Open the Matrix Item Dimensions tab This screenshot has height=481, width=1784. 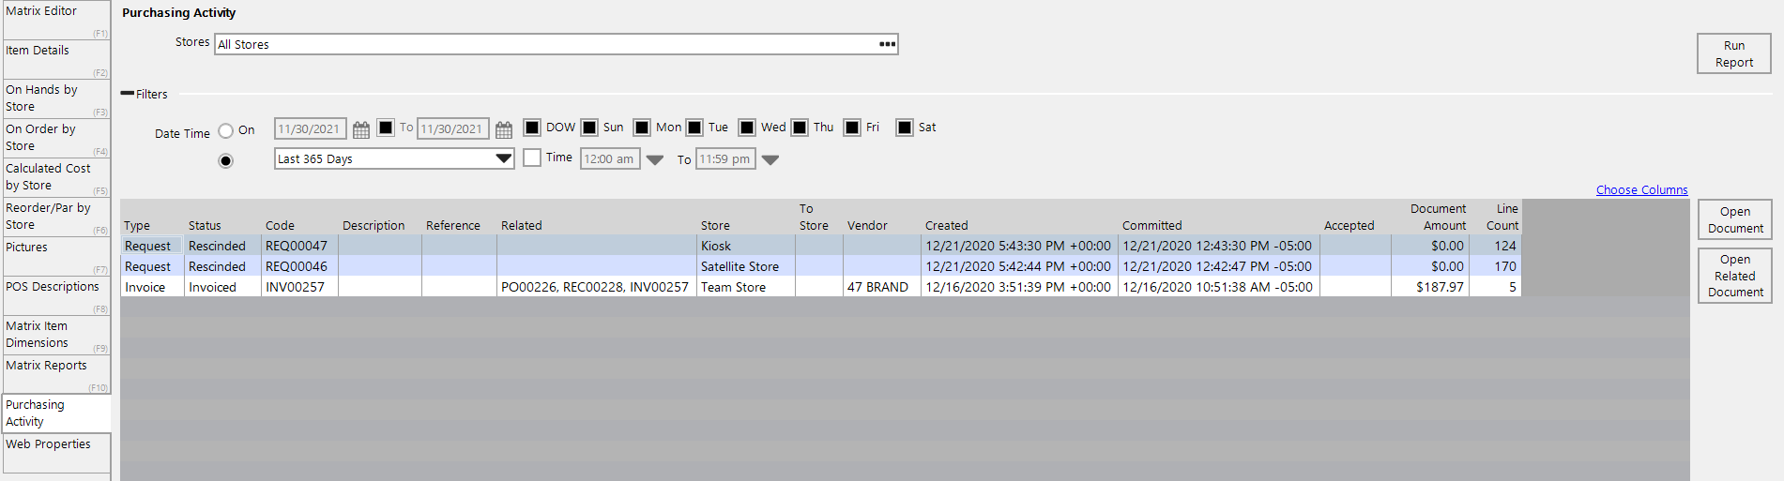(56, 335)
